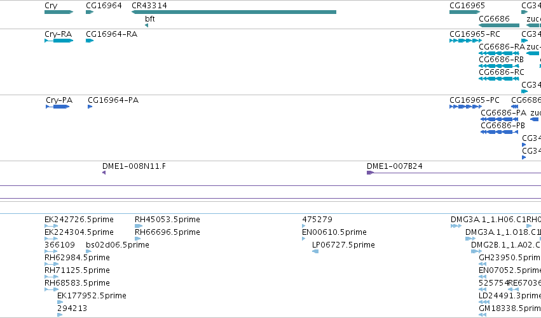Select the LP06727.5prime EST label
Viewport: 541px width, 318px height.
pos(343,245)
